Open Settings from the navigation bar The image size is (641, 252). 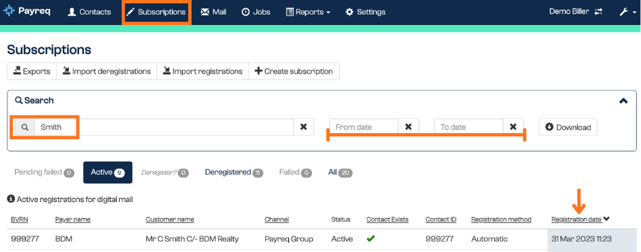[366, 12]
